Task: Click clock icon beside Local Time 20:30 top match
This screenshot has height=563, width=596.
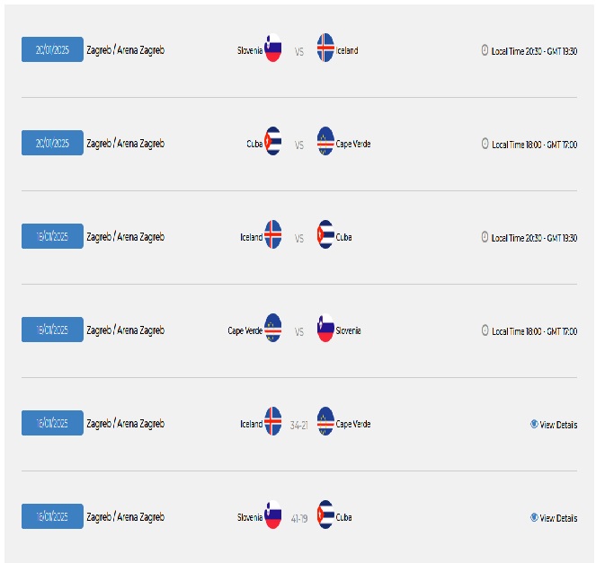Action: [x=485, y=50]
